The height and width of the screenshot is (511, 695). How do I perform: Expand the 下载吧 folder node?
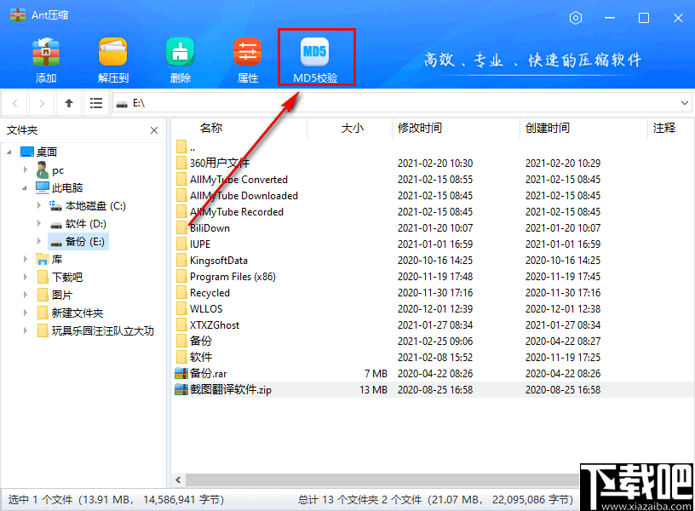point(26,277)
